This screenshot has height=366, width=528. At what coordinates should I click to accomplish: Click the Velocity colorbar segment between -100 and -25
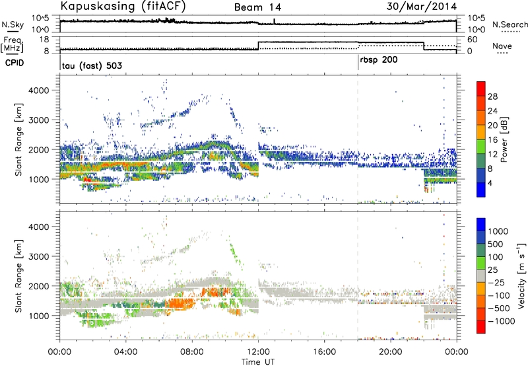[481, 289]
